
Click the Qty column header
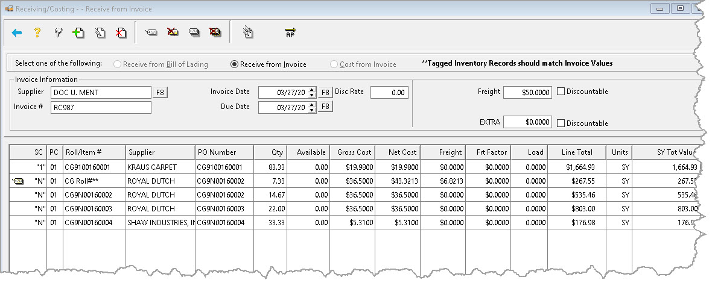[x=271, y=152]
